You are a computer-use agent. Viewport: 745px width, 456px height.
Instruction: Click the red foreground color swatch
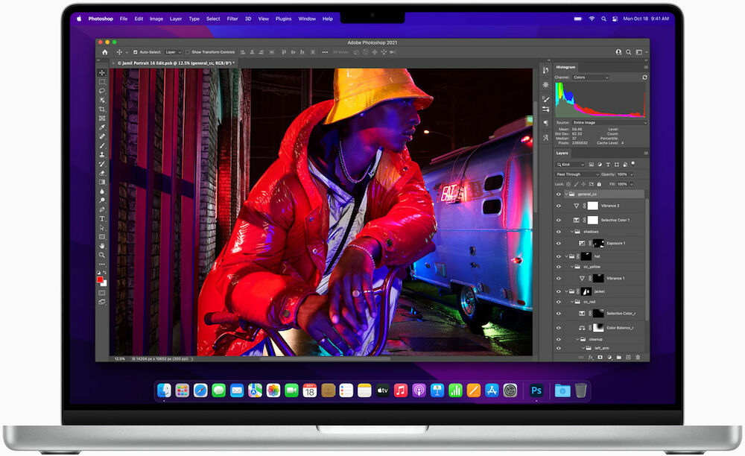tap(101, 279)
